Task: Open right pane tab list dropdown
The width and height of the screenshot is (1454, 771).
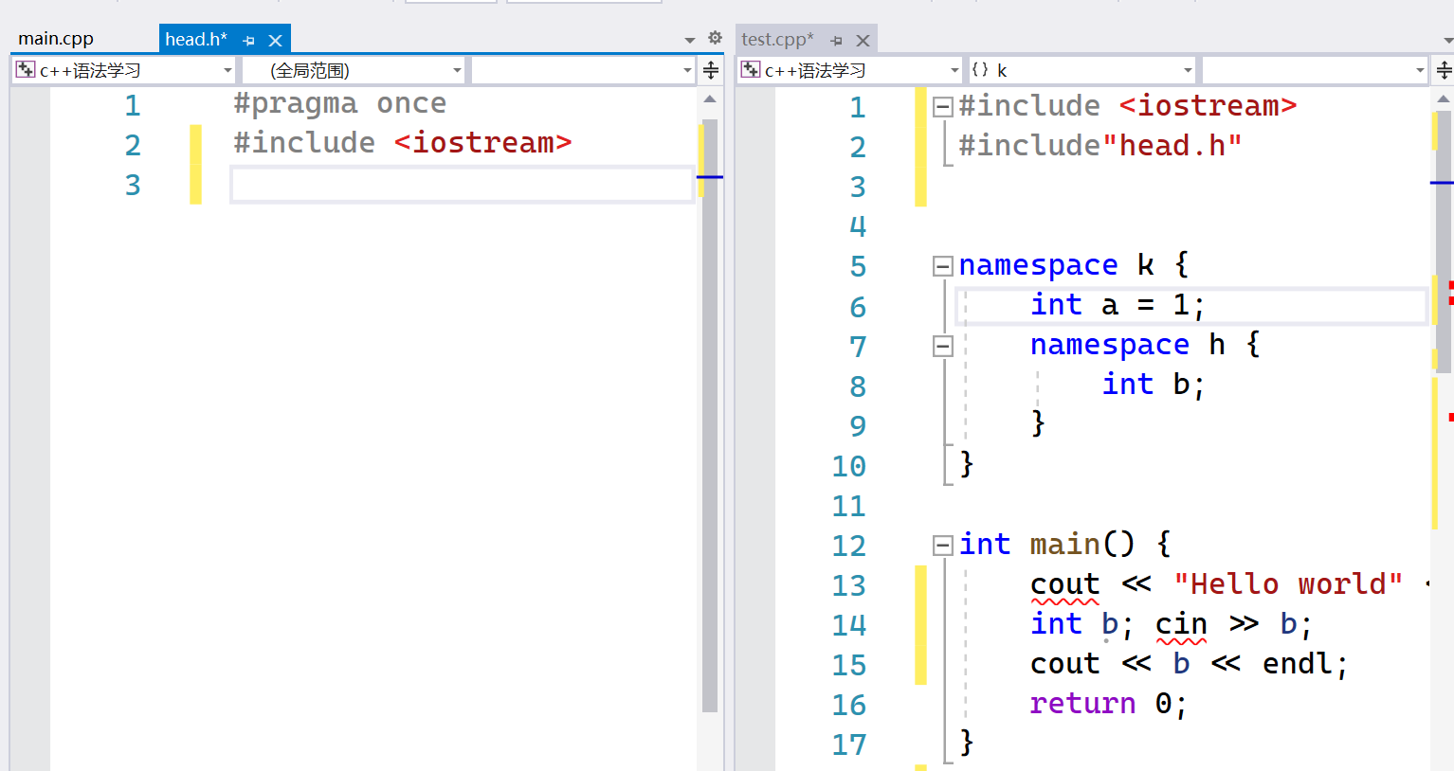Action: [x=1447, y=41]
